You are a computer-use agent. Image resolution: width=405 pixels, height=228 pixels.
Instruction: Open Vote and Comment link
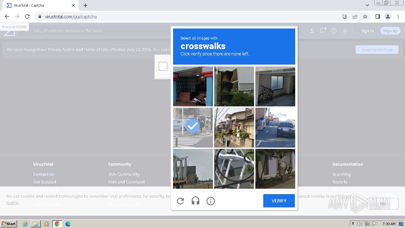click(127, 182)
